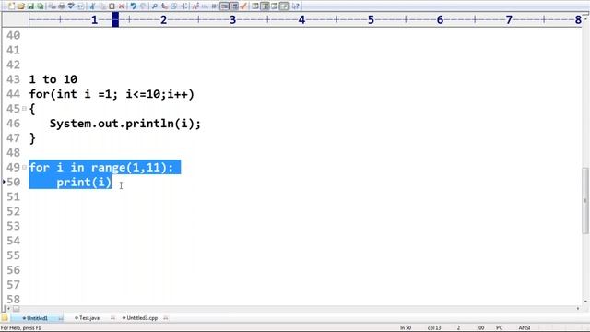Click ruler mark 4
The width and height of the screenshot is (590, 332).
[x=301, y=19]
